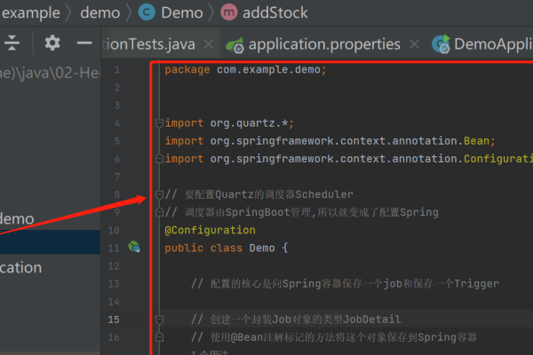This screenshot has width=533, height=355.
Task: Click the addStock breadcrumb item
Action: [x=275, y=12]
